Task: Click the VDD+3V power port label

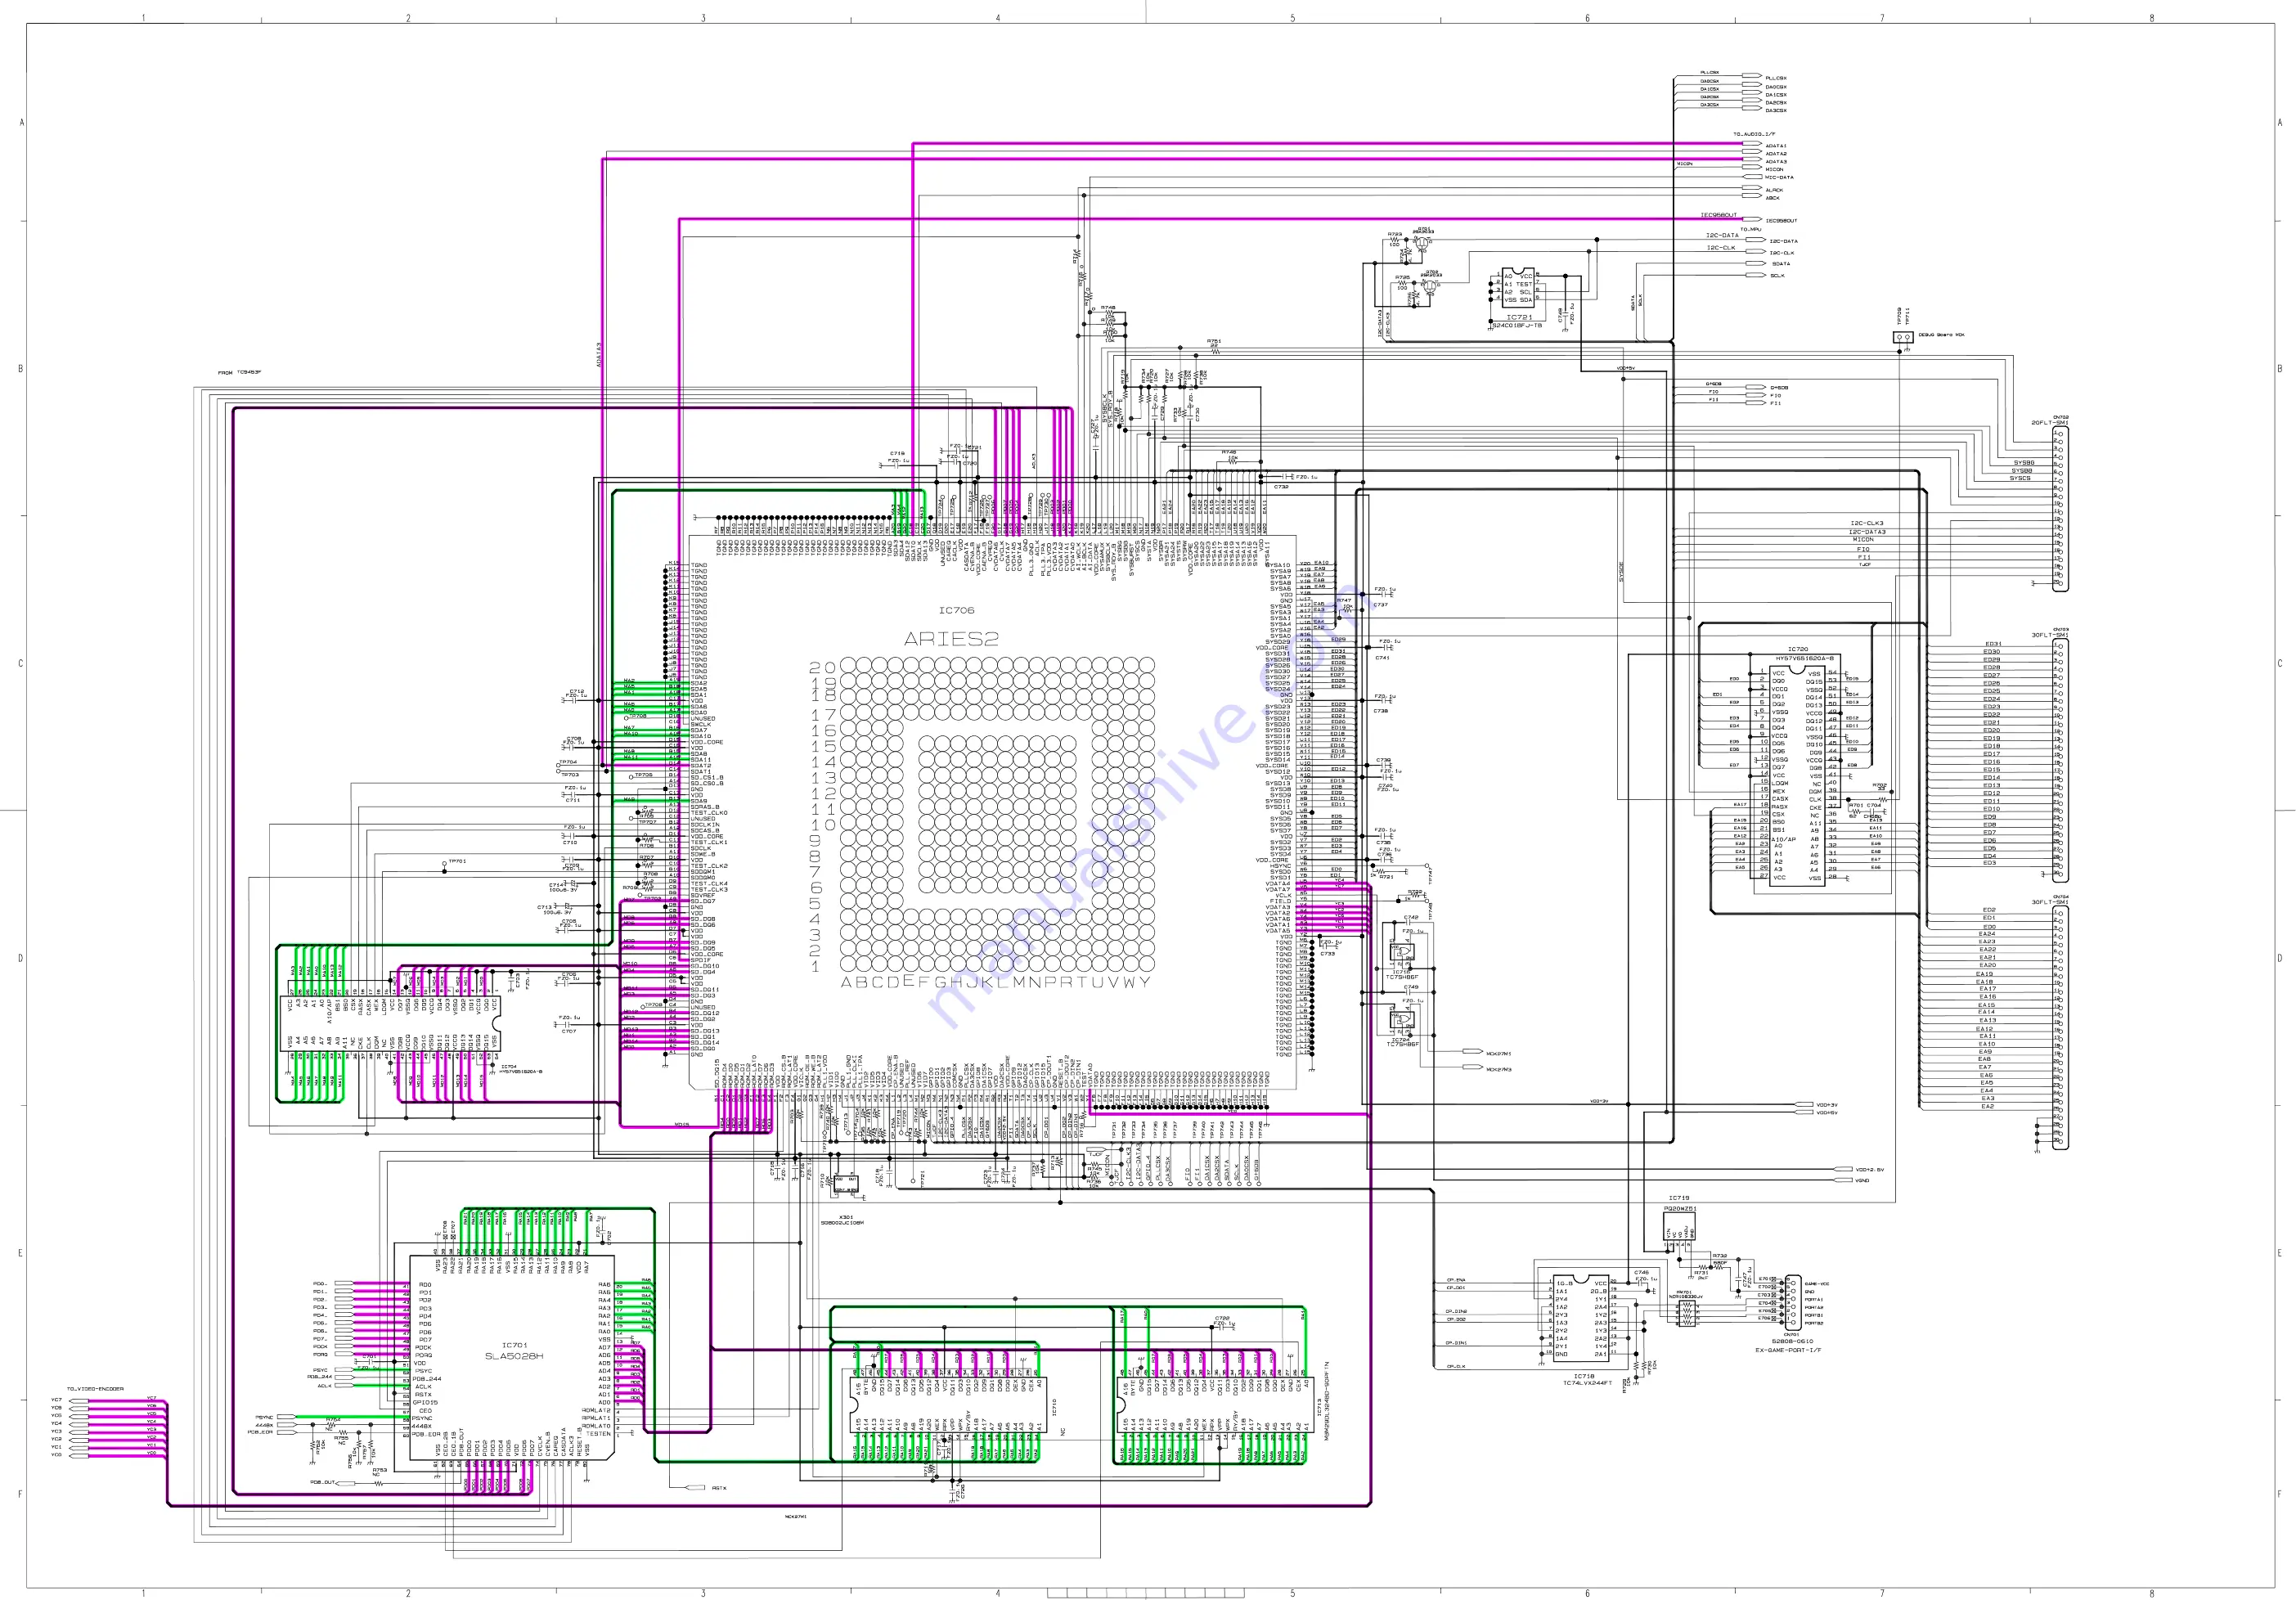Action: click(x=1827, y=1105)
